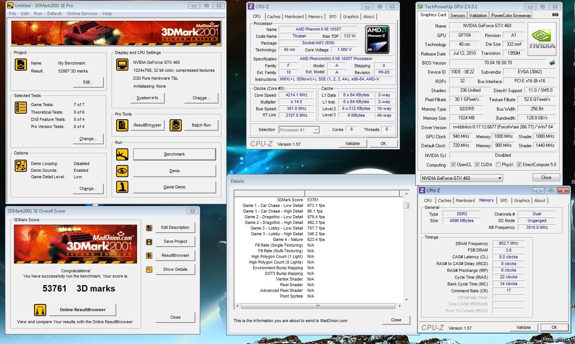Click the Demo eye icon
Image resolution: width=575 pixels, height=344 pixels.
coord(122,171)
